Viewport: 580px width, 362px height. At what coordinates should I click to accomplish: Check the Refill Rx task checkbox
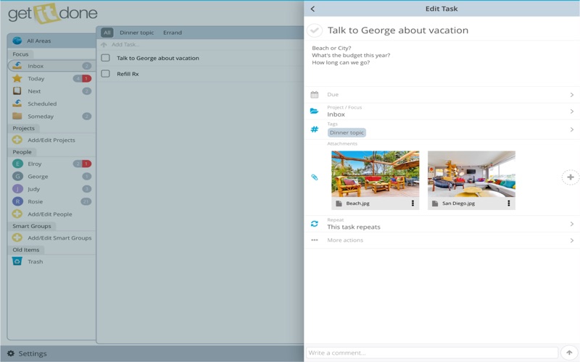coord(106,74)
